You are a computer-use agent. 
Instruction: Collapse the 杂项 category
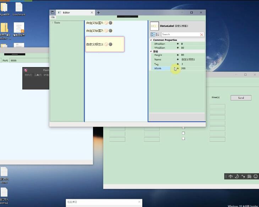(151, 51)
